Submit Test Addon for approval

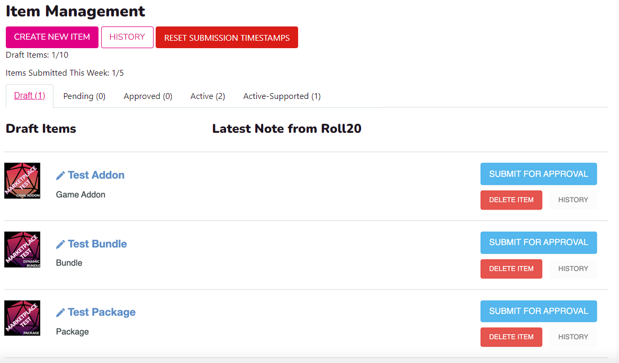click(539, 174)
